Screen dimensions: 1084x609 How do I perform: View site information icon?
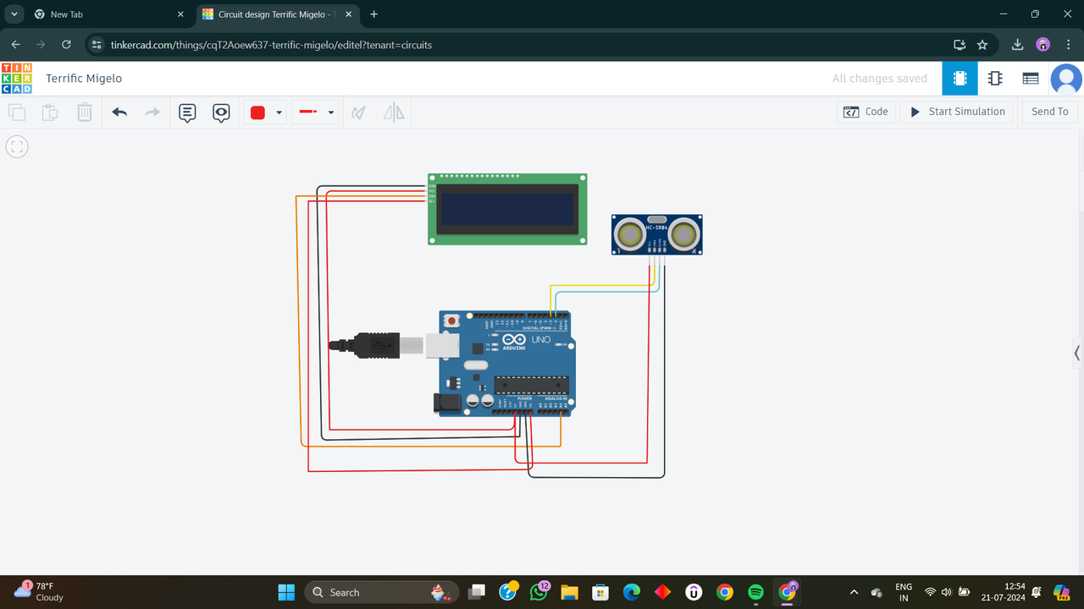96,45
